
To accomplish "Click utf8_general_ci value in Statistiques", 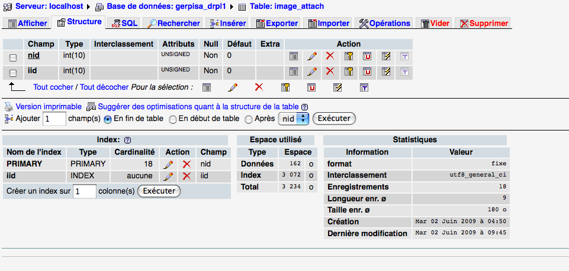I will (478, 175).
